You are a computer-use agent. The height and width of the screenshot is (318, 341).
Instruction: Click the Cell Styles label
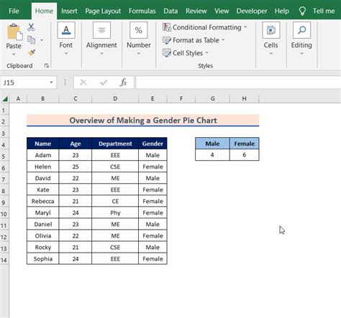click(x=188, y=53)
